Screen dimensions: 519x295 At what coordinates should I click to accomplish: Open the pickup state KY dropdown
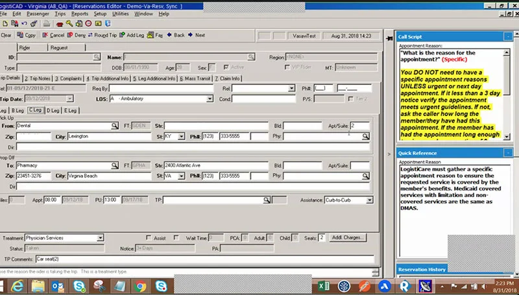click(x=181, y=136)
